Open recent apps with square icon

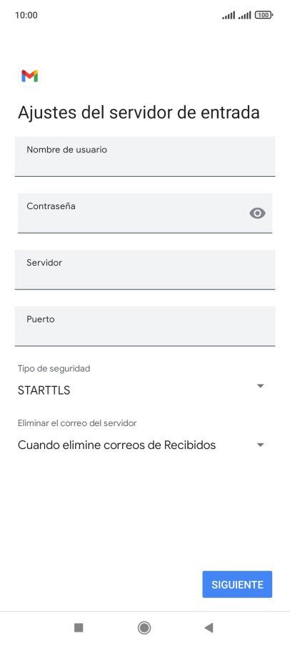click(x=79, y=627)
